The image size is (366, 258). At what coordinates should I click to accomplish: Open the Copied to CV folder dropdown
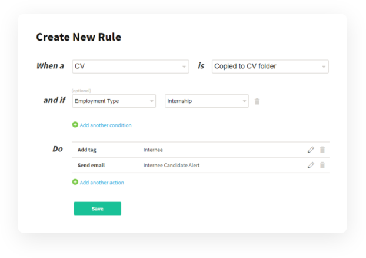click(x=270, y=67)
